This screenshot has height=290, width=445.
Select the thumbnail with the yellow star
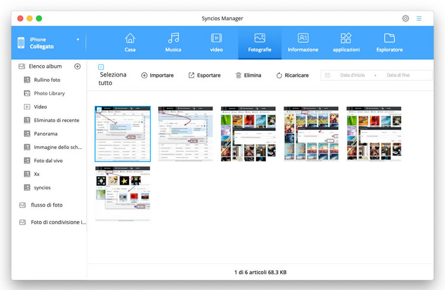(x=122, y=194)
